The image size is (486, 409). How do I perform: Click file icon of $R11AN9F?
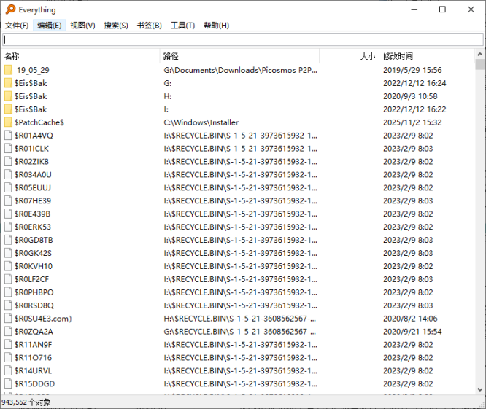point(8,345)
